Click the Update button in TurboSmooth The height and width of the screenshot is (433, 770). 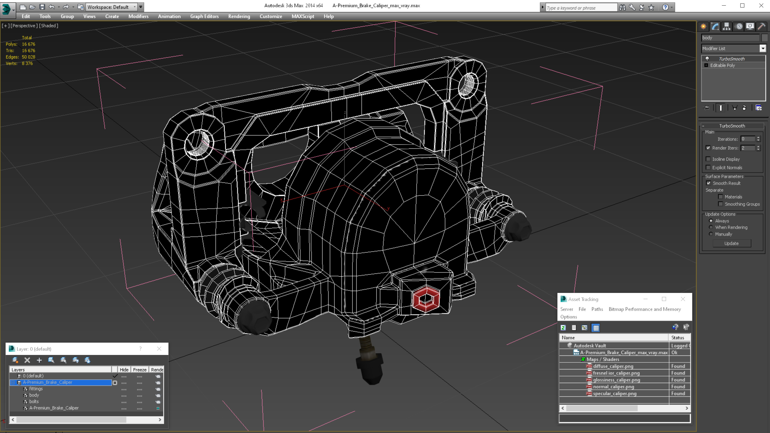tap(731, 243)
